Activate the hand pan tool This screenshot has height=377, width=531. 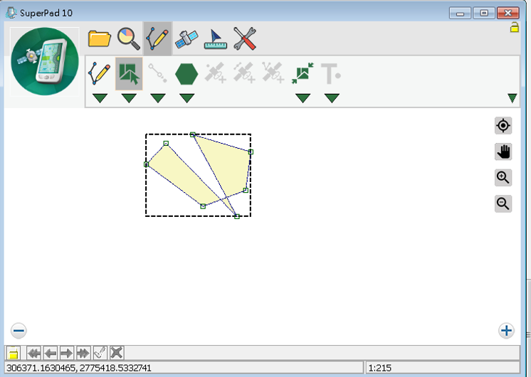click(x=503, y=152)
